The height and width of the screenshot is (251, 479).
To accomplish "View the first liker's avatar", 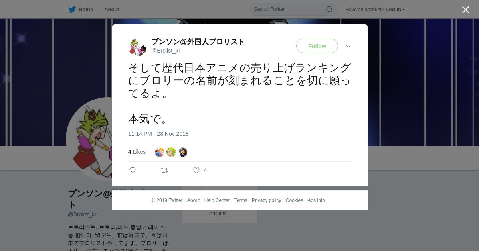I will 159,152.
